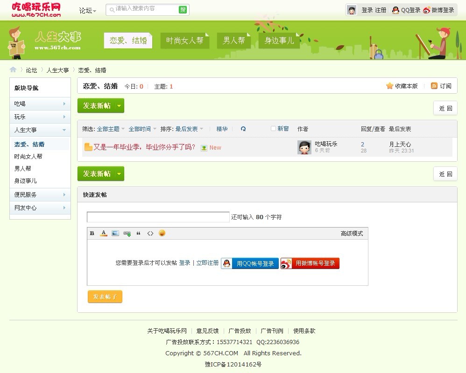Open the emoticon smiley picker
This screenshot has width=466, height=373.
(x=162, y=233)
